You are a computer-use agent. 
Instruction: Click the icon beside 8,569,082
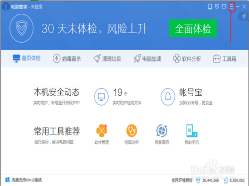point(226,181)
